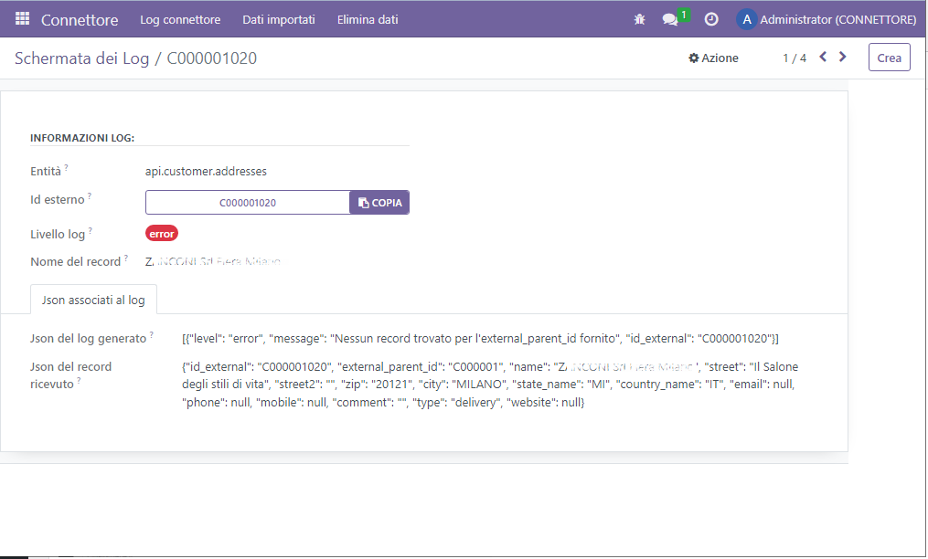The height and width of the screenshot is (559, 928).
Task: Open the conversations chat icon
Action: click(x=671, y=19)
